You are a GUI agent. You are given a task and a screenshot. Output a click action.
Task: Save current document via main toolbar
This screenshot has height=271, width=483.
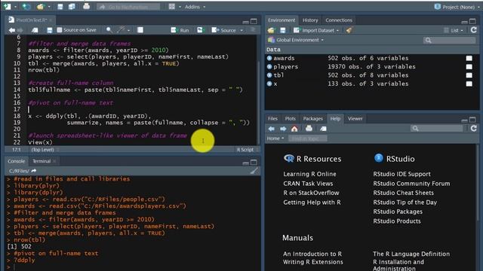60,7
